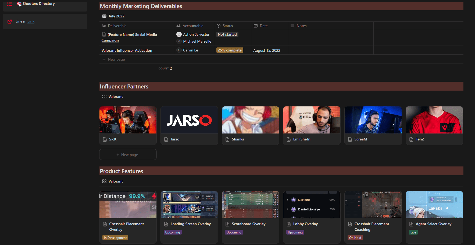Click the Deliverable column header
Image resolution: width=475 pixels, height=245 pixels.
pos(137,26)
